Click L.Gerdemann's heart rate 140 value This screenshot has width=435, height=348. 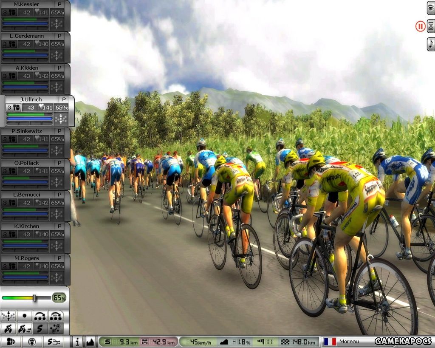[x=43, y=44]
